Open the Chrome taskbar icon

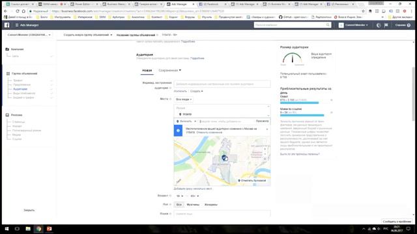[x=38, y=229]
